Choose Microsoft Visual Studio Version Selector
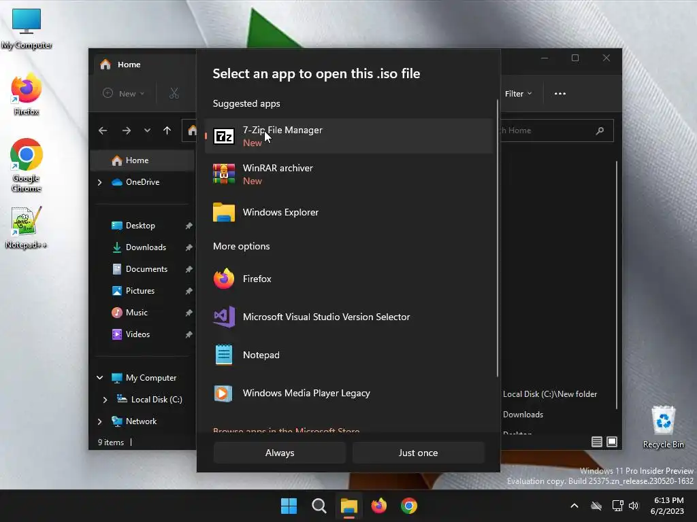Viewport: 697px width, 522px height. coord(349,317)
